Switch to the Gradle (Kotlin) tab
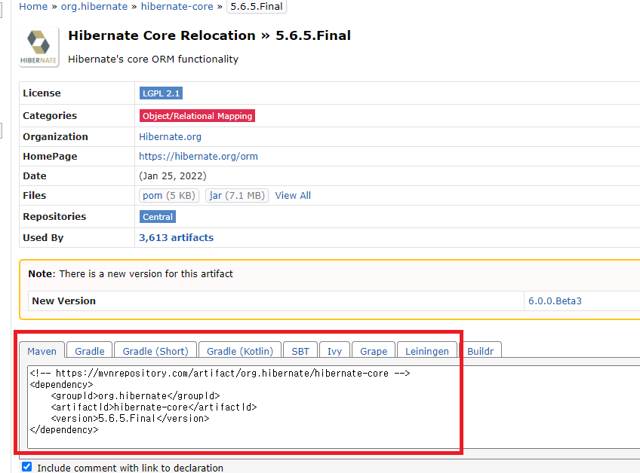 [240, 351]
